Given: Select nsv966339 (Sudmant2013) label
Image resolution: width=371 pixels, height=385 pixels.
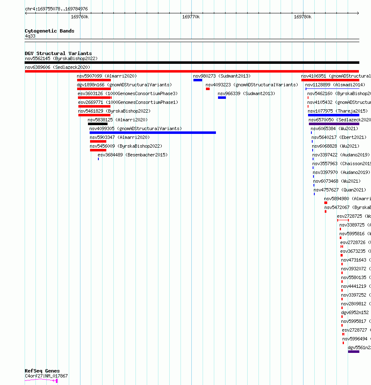Looking at the screenshot, I should [x=246, y=94].
